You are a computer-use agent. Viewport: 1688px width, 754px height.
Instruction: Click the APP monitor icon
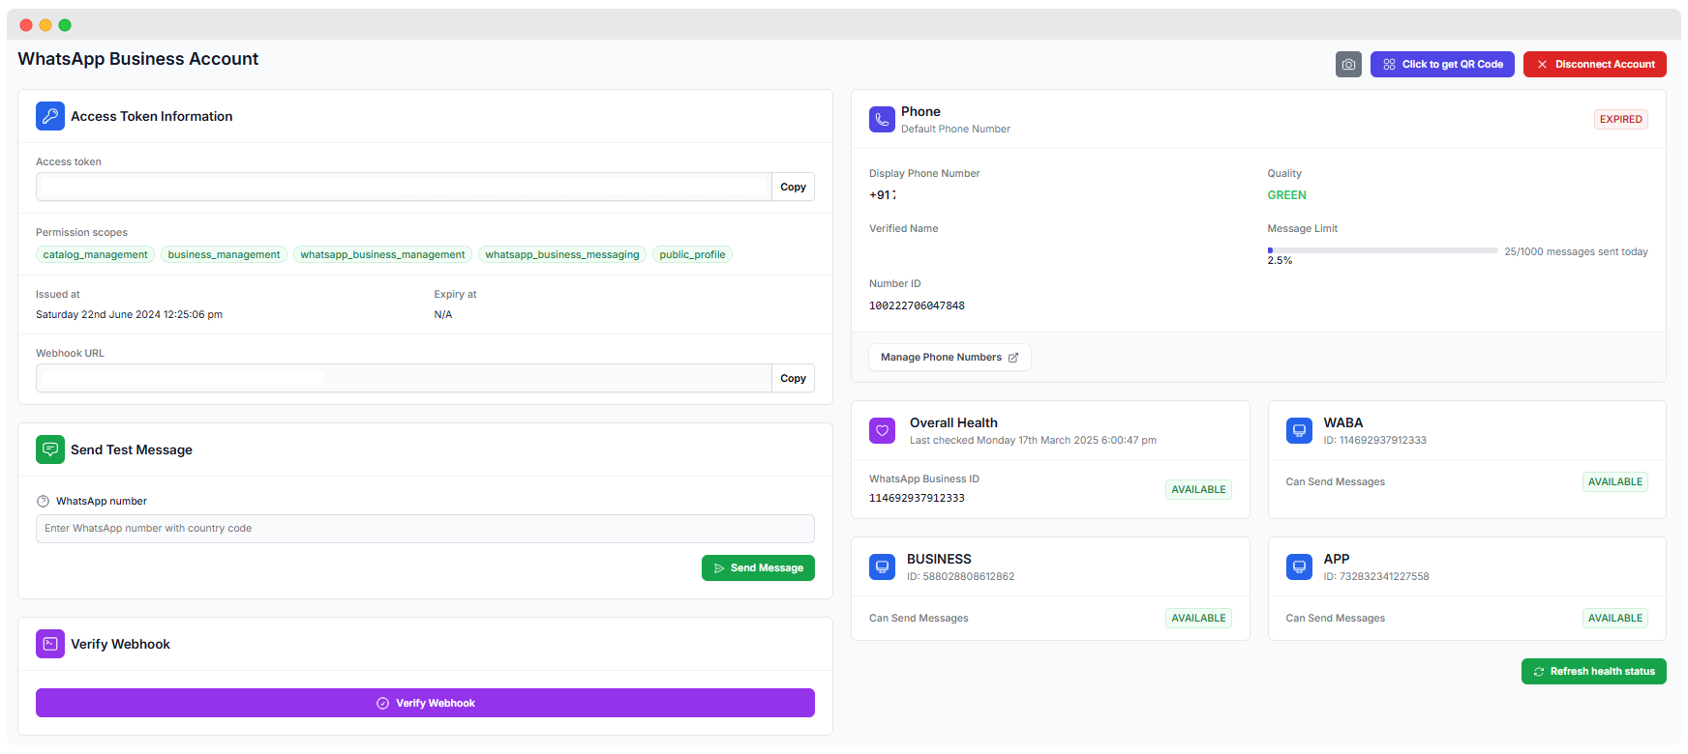(1299, 567)
